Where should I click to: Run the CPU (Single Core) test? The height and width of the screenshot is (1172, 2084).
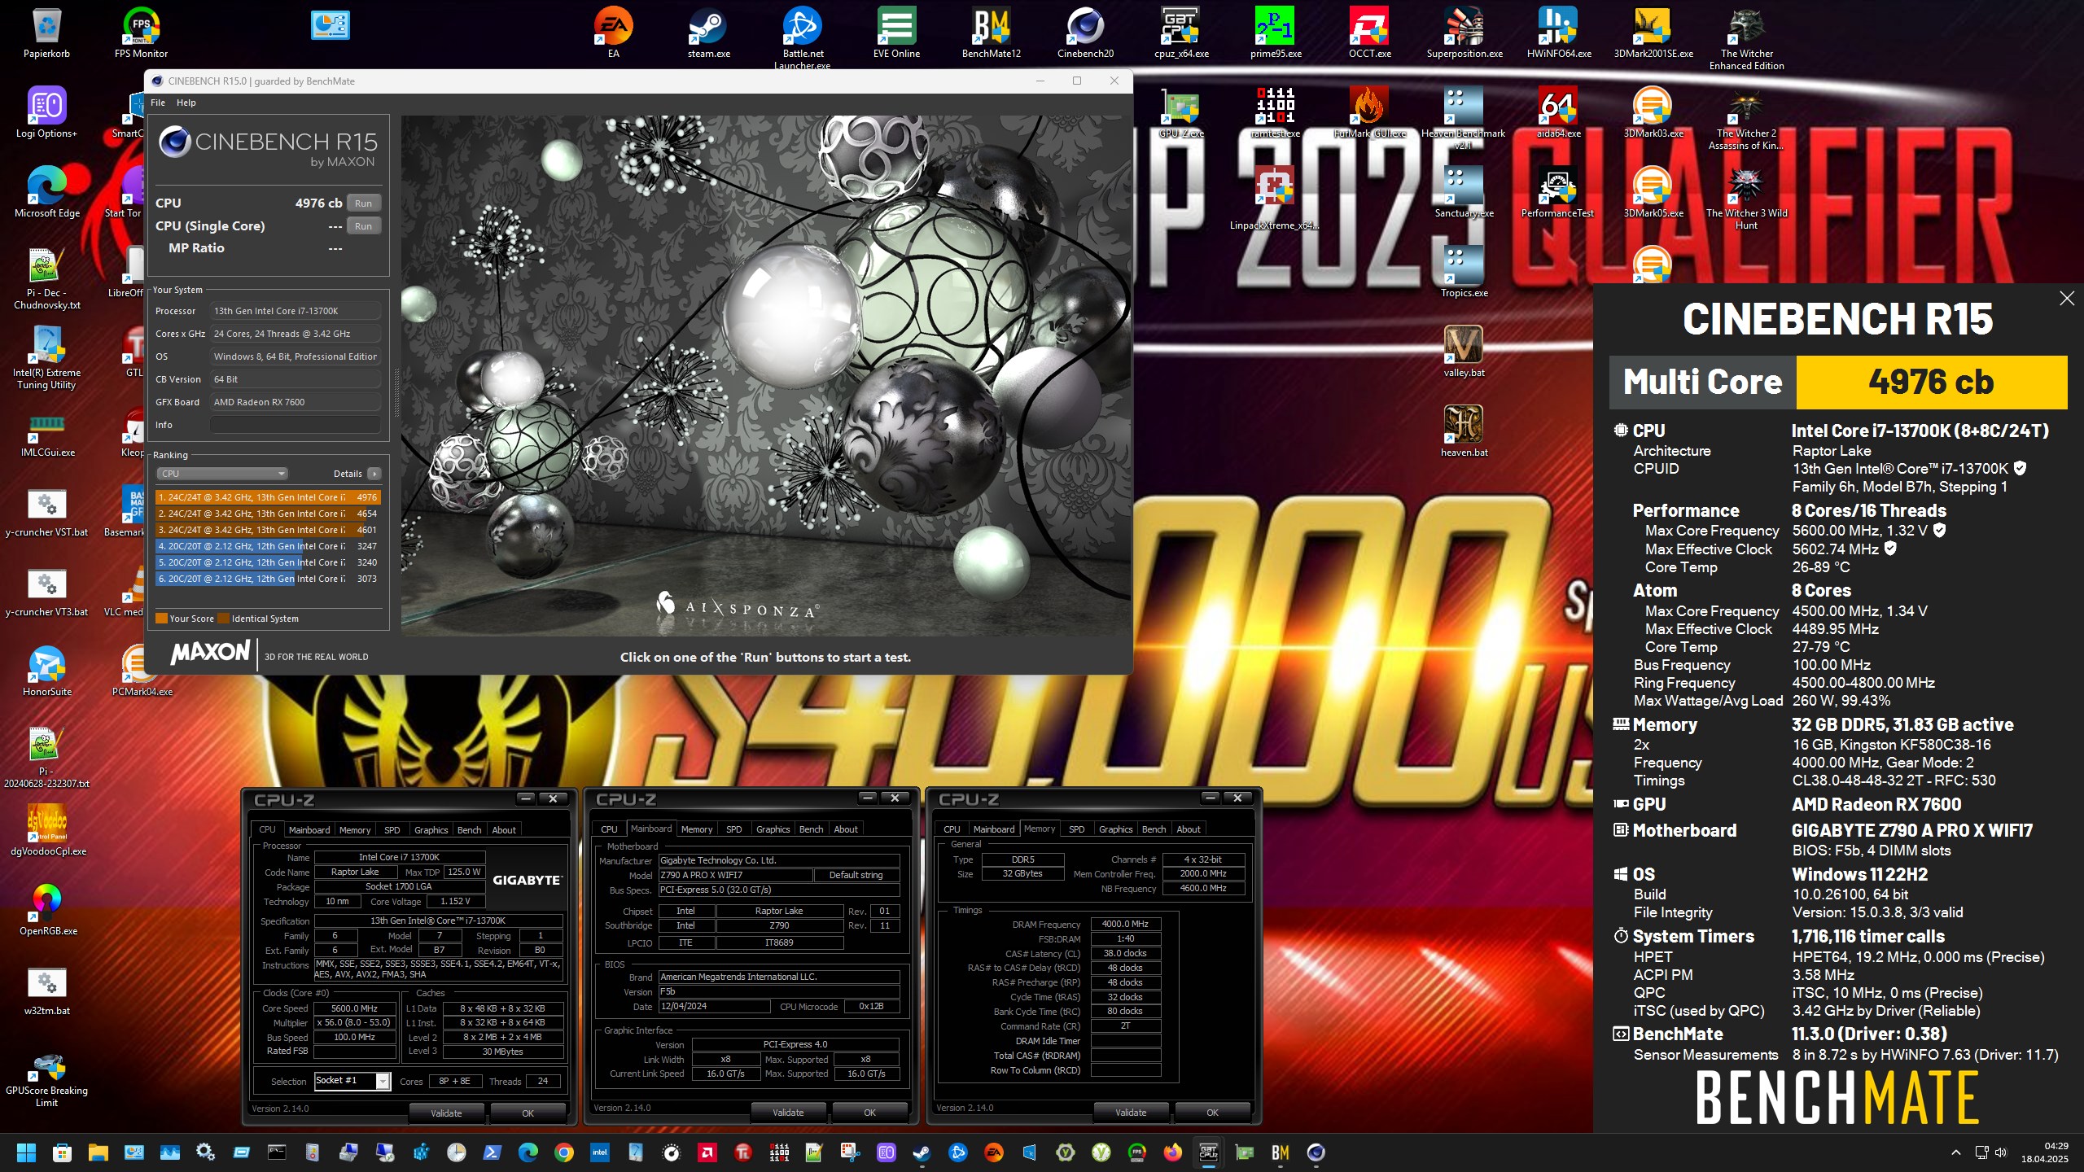pyautogui.click(x=363, y=226)
